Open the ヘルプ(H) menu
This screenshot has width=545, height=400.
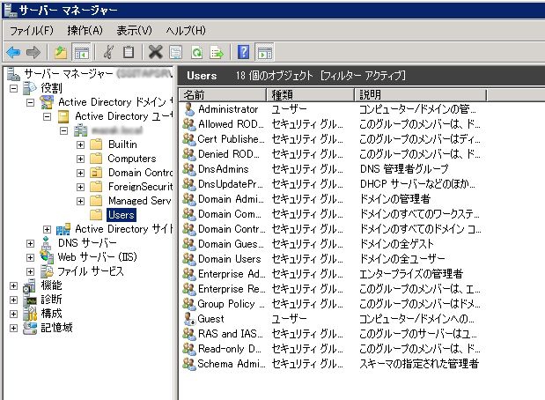pyautogui.click(x=186, y=31)
